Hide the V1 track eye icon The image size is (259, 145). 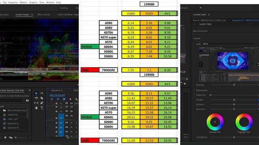click(x=71, y=116)
